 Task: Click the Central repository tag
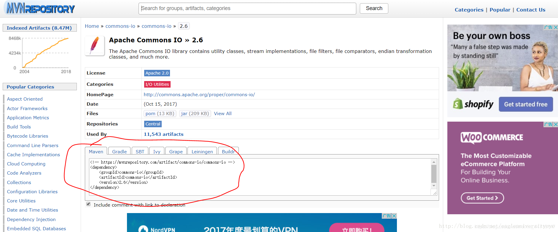(x=153, y=124)
